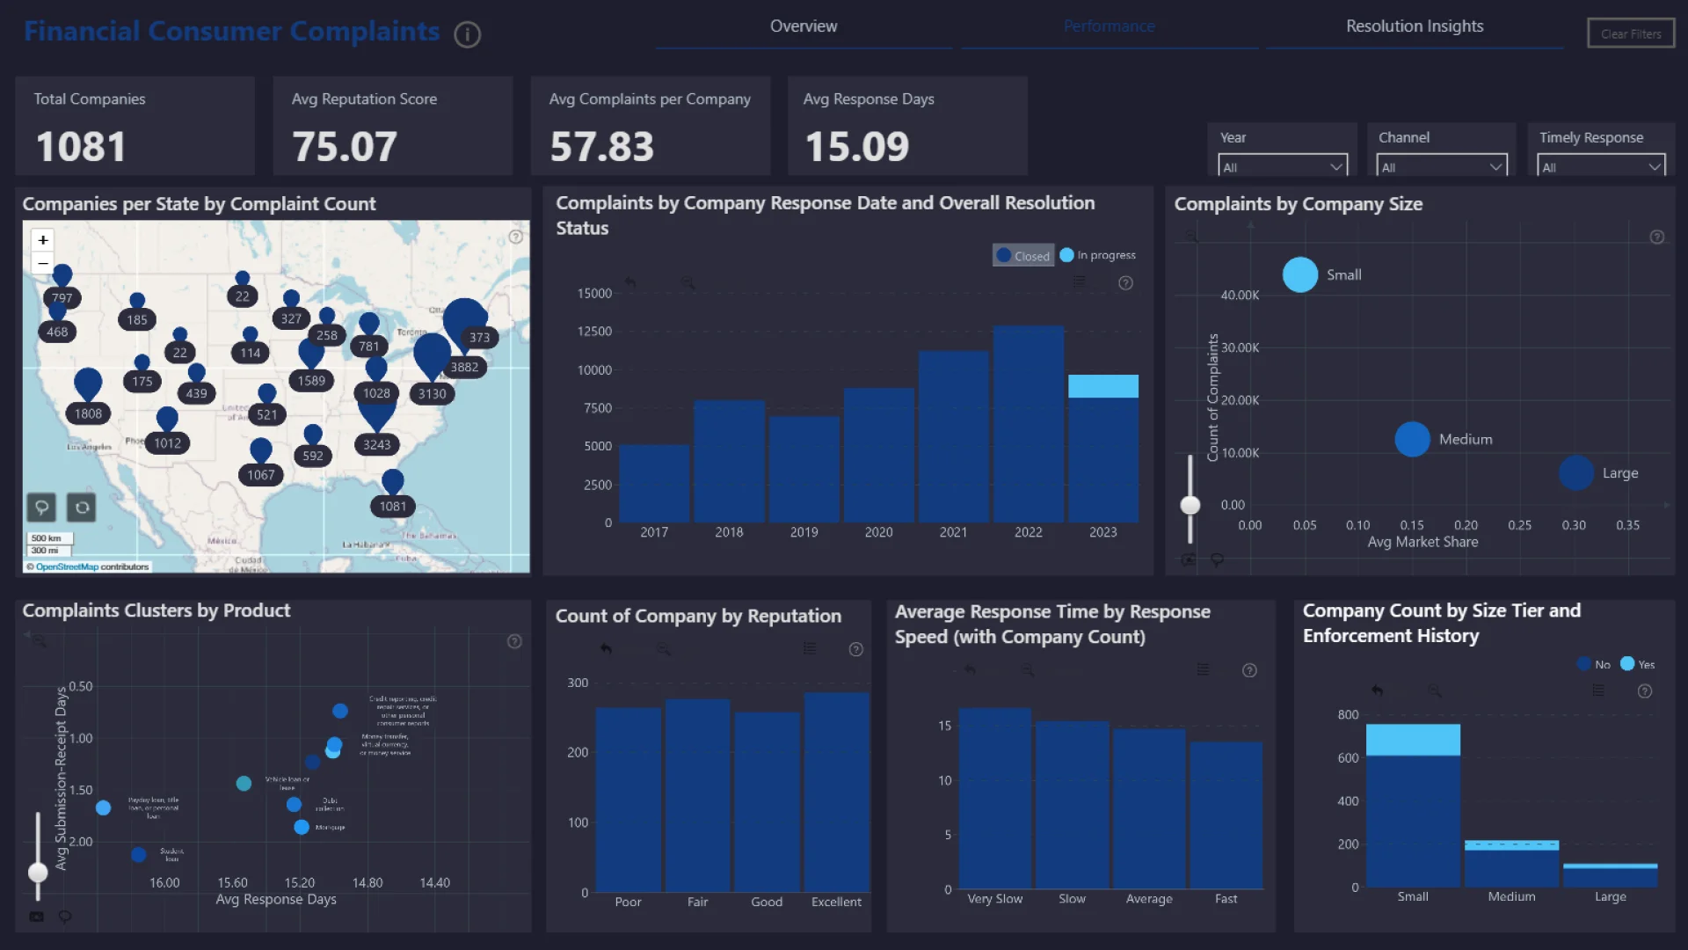Toggle the In progress legend series

click(1098, 255)
